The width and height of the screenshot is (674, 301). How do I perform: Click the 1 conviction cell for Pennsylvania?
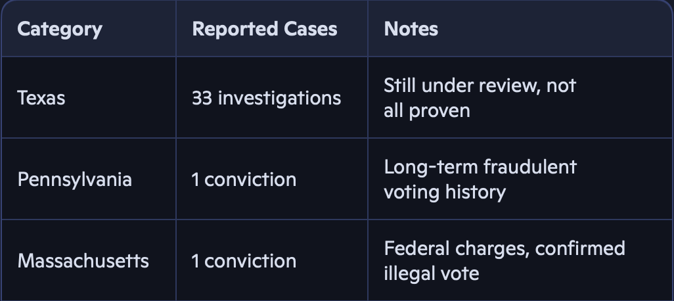[244, 179]
